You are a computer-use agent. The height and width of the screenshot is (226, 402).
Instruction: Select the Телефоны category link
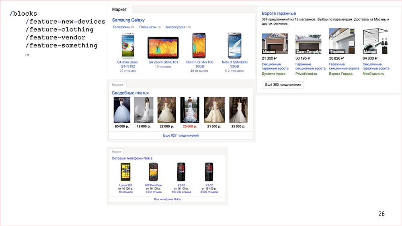coord(121,27)
